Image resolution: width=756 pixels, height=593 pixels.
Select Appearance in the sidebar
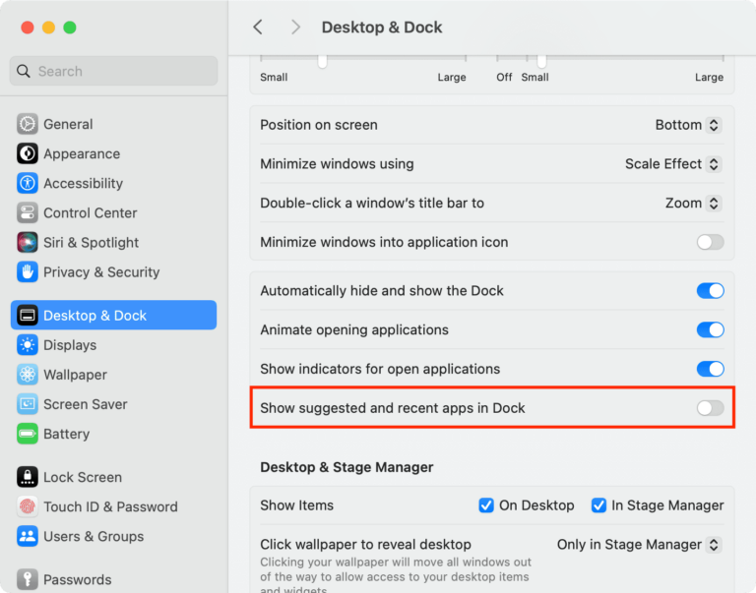[x=114, y=153]
